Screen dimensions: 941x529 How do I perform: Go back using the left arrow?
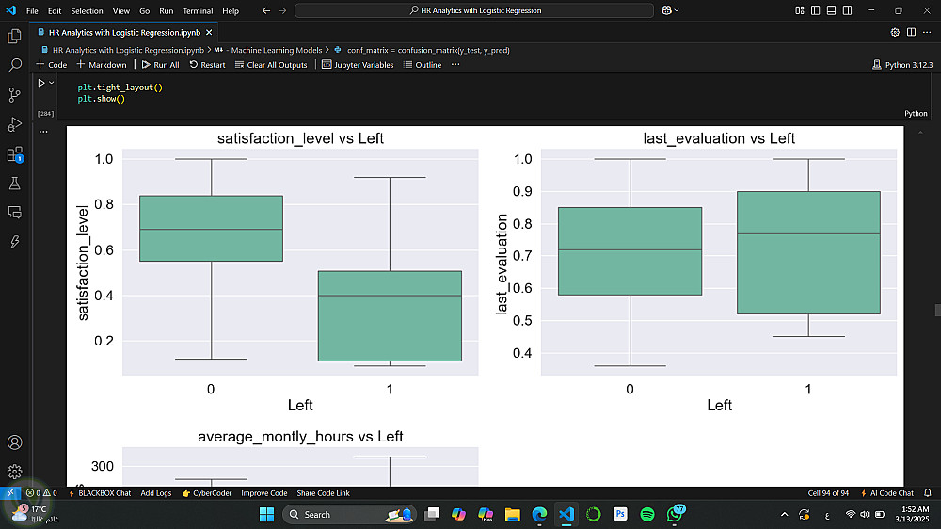pos(266,10)
